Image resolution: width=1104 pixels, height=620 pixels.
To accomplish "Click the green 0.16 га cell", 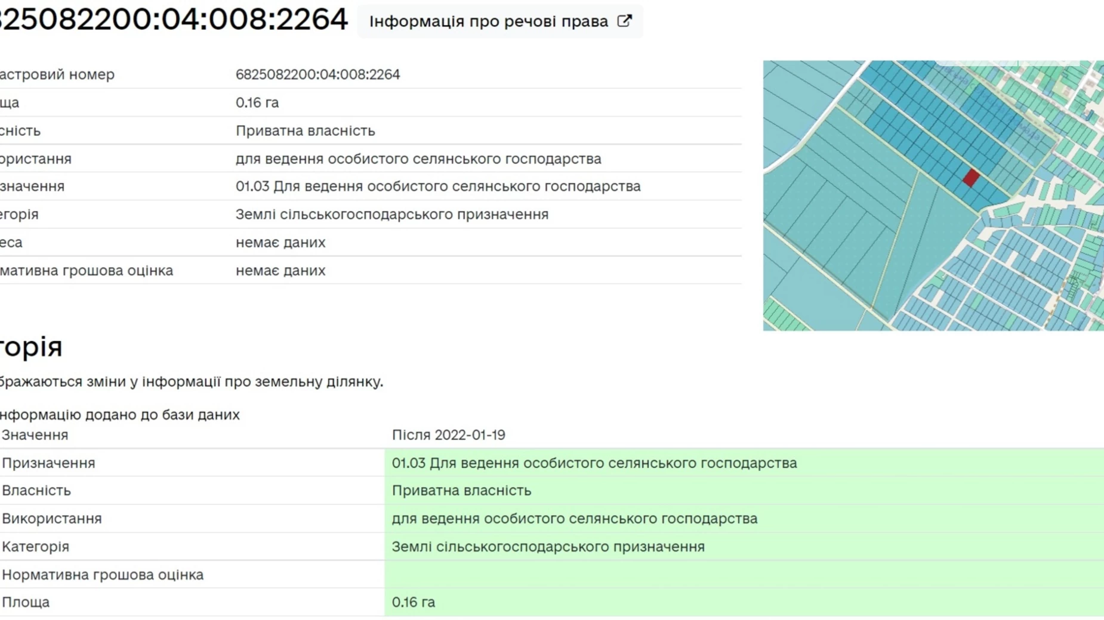I will click(744, 602).
